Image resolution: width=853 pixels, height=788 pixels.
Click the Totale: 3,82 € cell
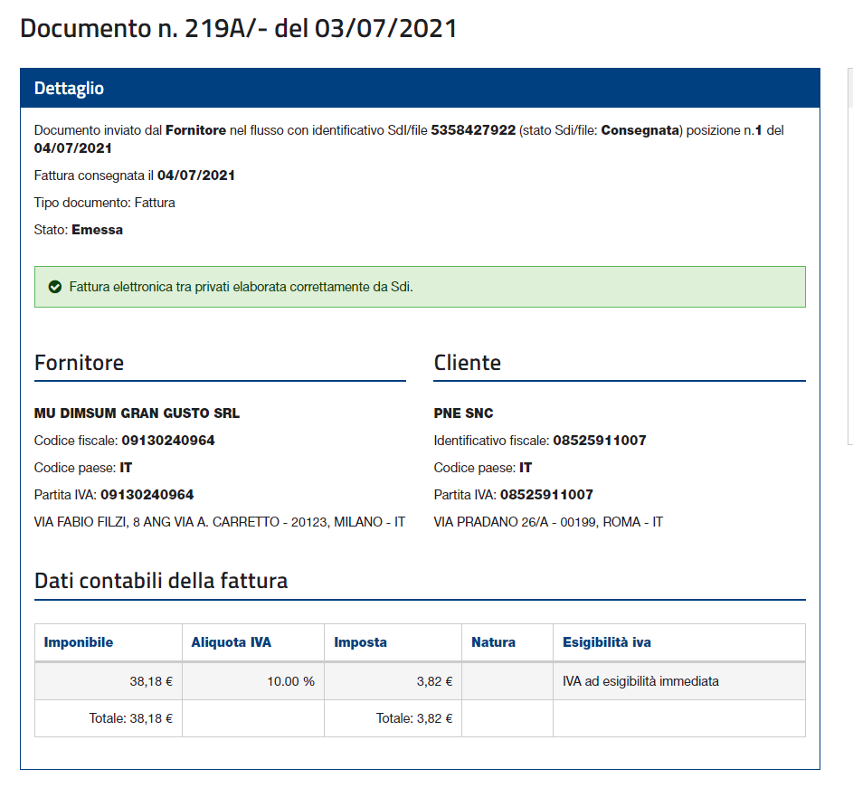click(414, 719)
